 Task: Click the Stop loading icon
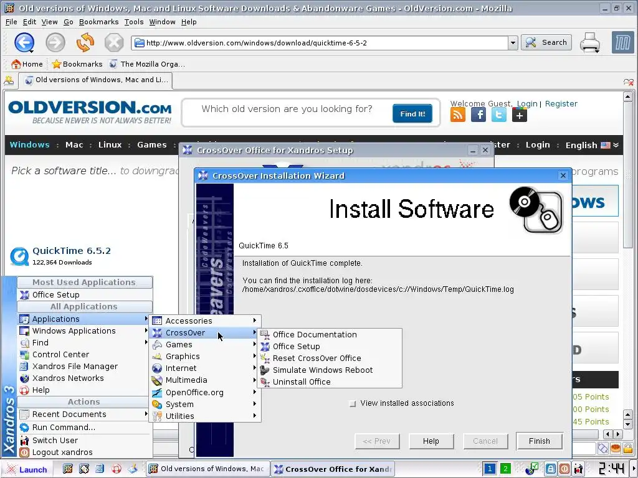click(x=114, y=42)
